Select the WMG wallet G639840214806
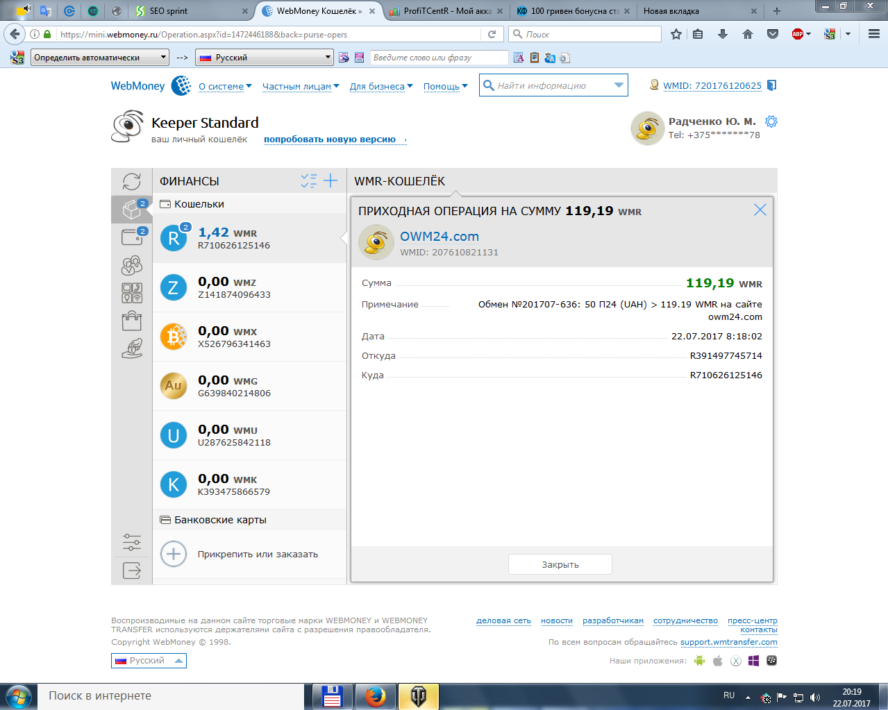Image resolution: width=888 pixels, height=710 pixels. 249,386
